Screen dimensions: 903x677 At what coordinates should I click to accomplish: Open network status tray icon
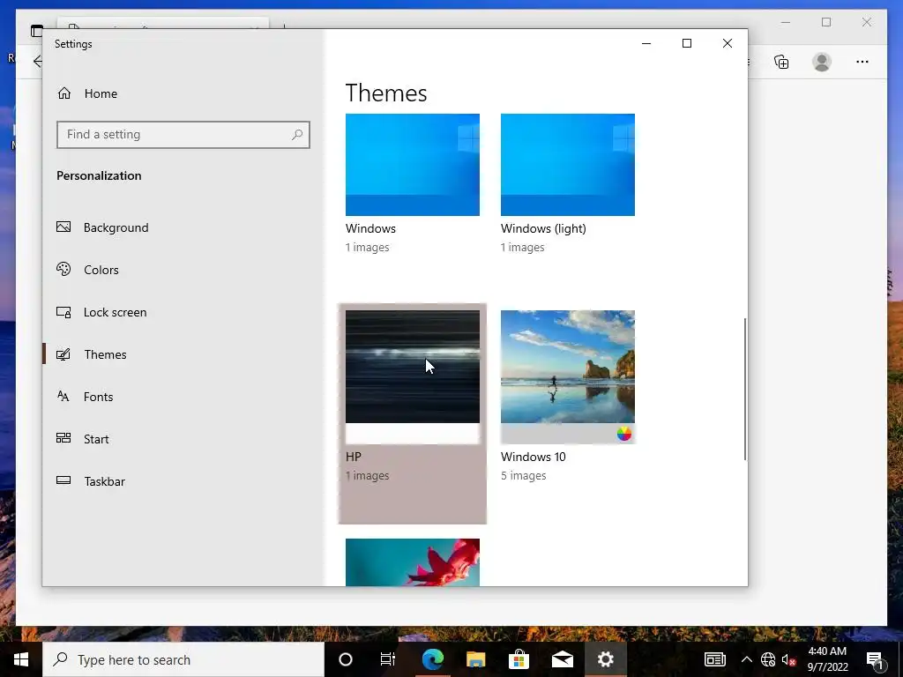coord(768,659)
